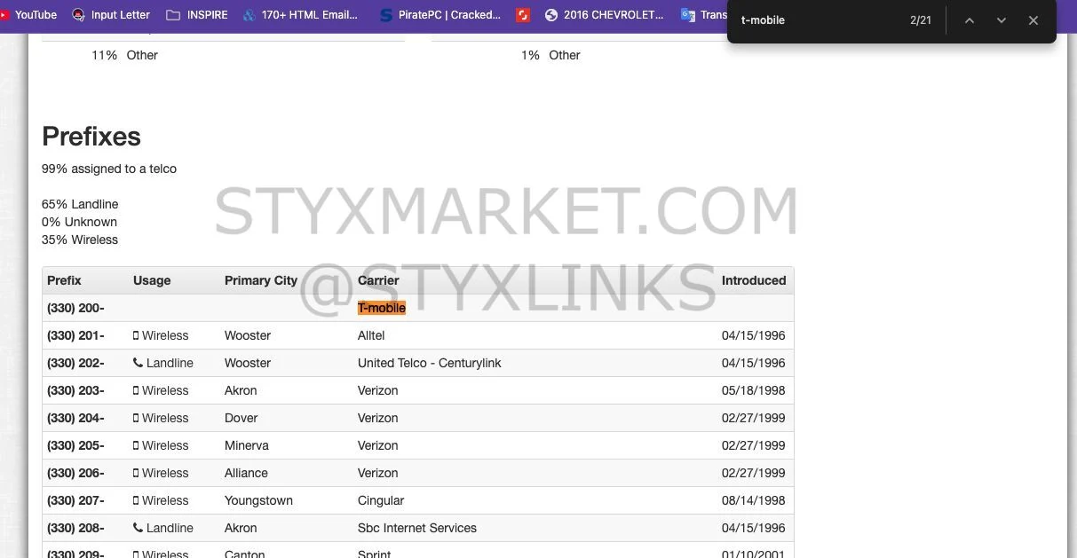Open the 2016 CHEVROLET bookmark

point(605,15)
